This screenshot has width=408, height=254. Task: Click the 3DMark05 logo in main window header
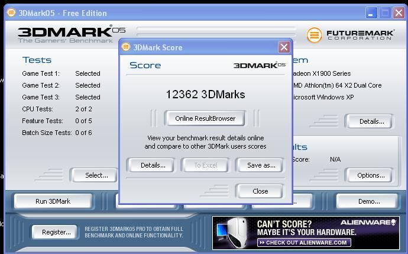point(72,34)
